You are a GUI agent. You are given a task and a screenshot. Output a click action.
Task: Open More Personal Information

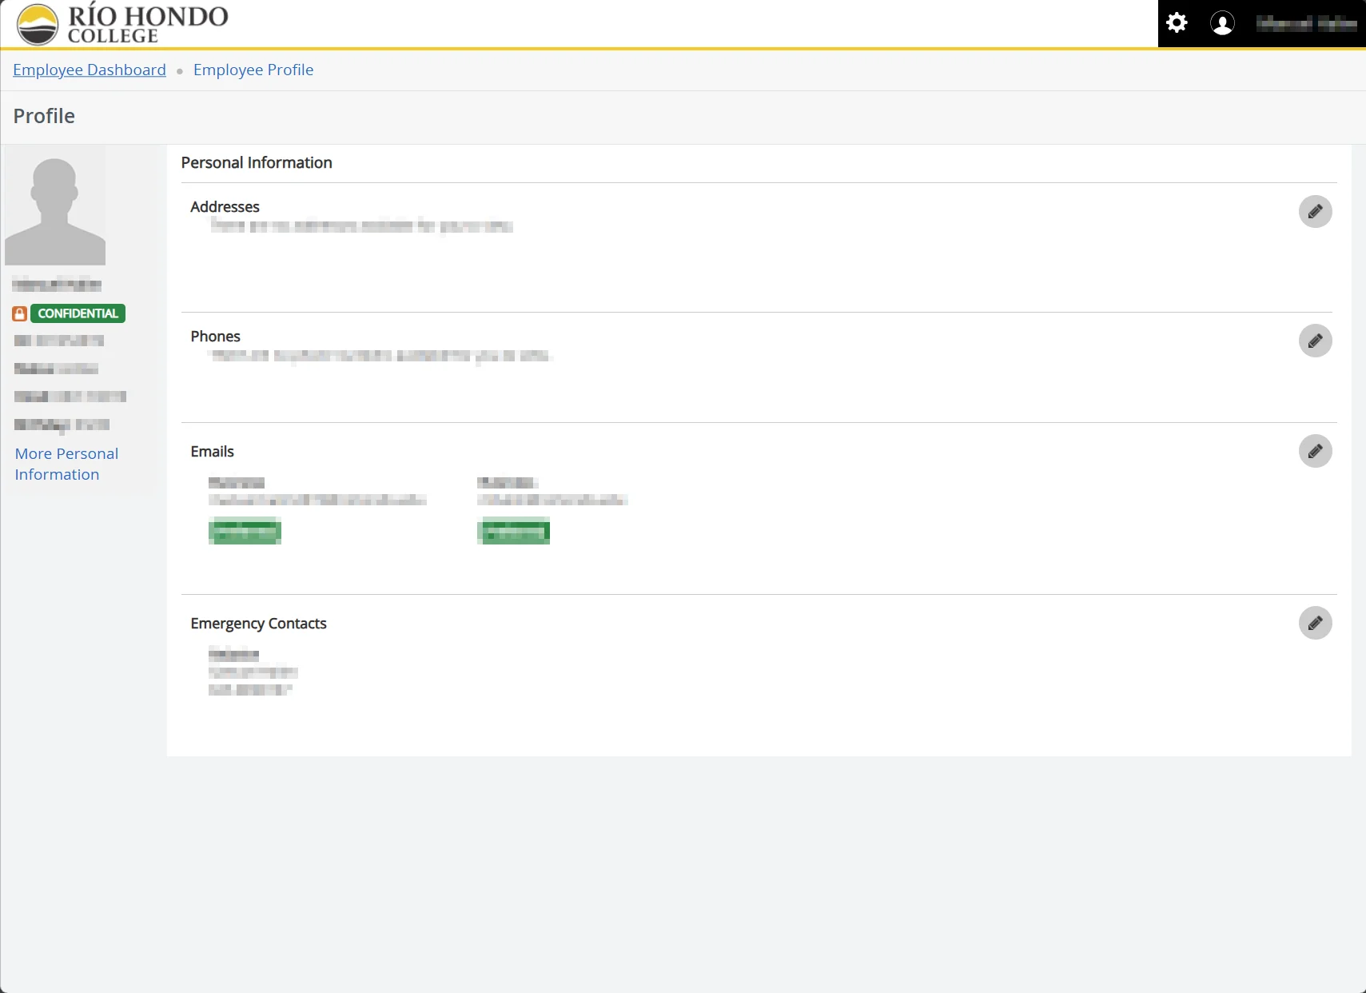point(66,464)
